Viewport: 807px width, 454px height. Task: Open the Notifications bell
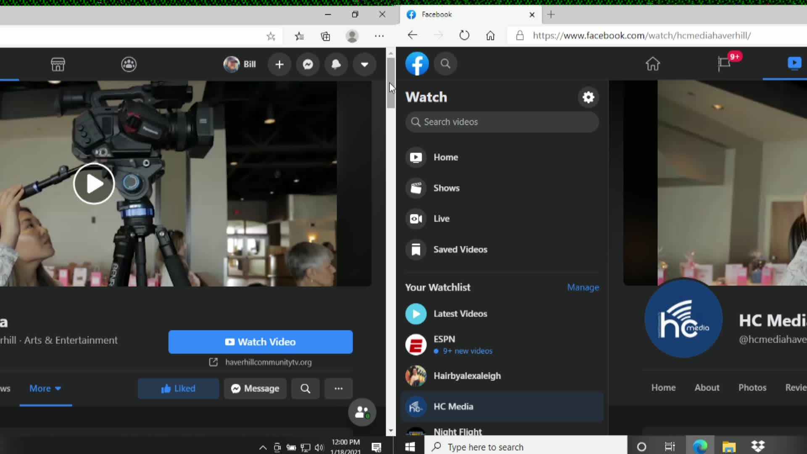(x=336, y=64)
